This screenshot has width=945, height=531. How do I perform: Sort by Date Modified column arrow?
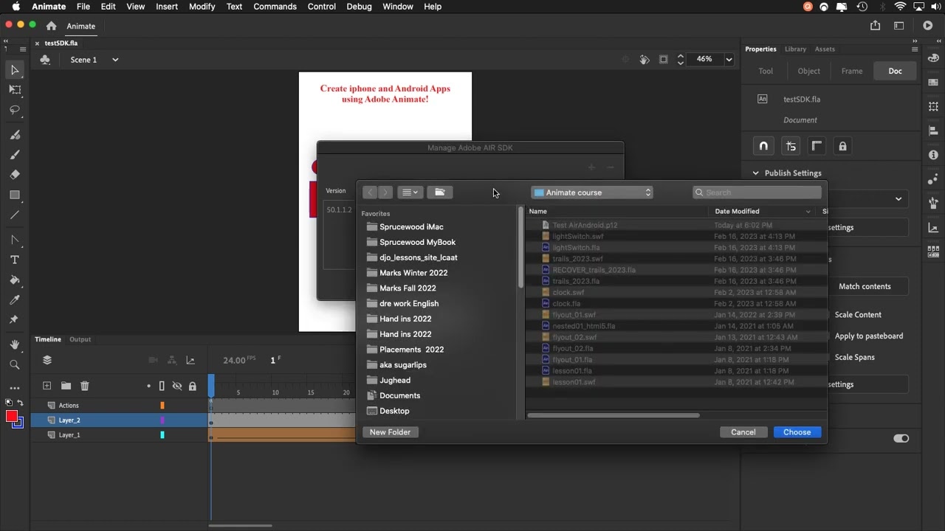point(808,212)
